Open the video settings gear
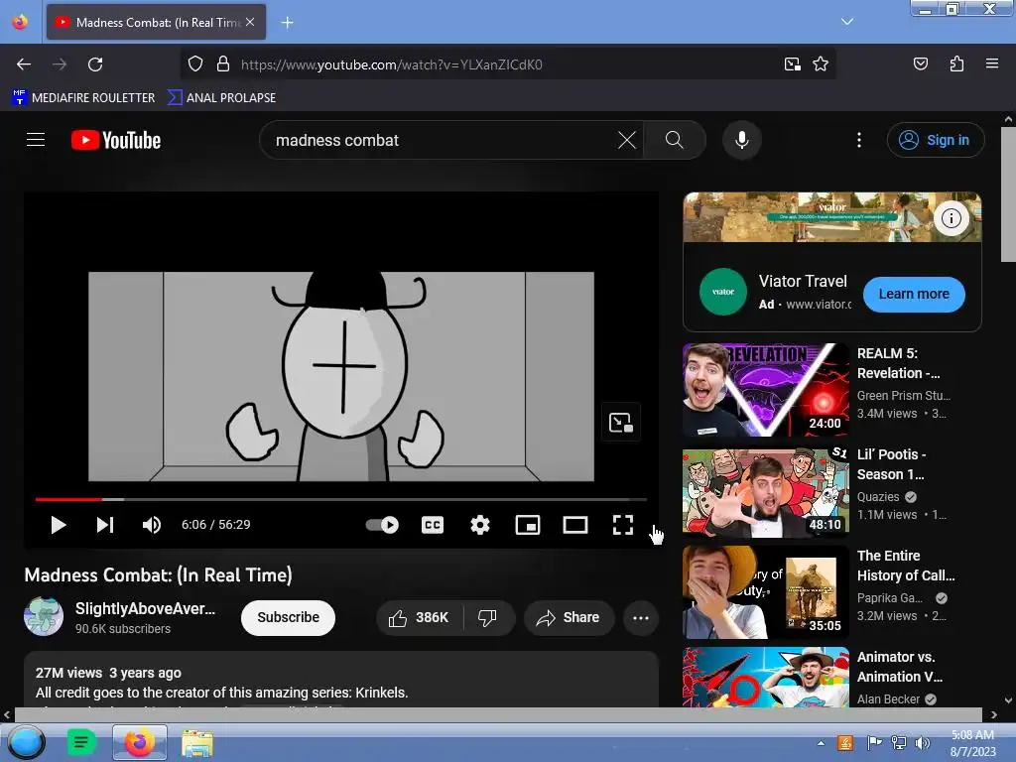Viewport: 1016px width, 762px height. pos(480,525)
